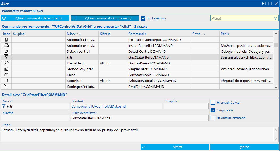The width and height of the screenshot is (280, 151).
Task: Click the book icon in the Kniha row
Action: click(x=6, y=75)
